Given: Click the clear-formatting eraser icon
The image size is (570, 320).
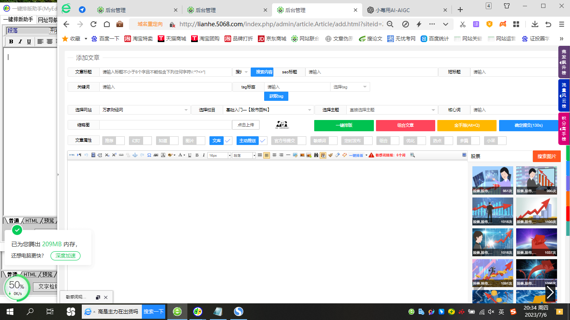Looking at the screenshot, I should coord(337,155).
